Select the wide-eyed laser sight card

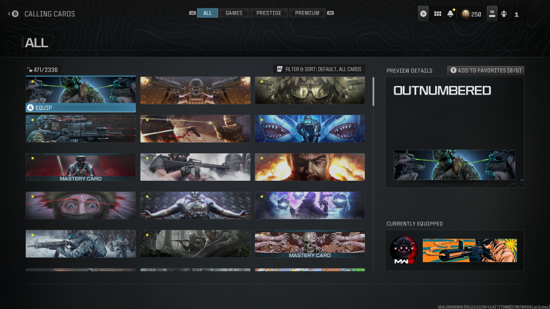click(x=81, y=205)
